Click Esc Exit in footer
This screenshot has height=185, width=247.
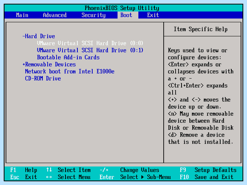pyautogui.click(x=23, y=177)
